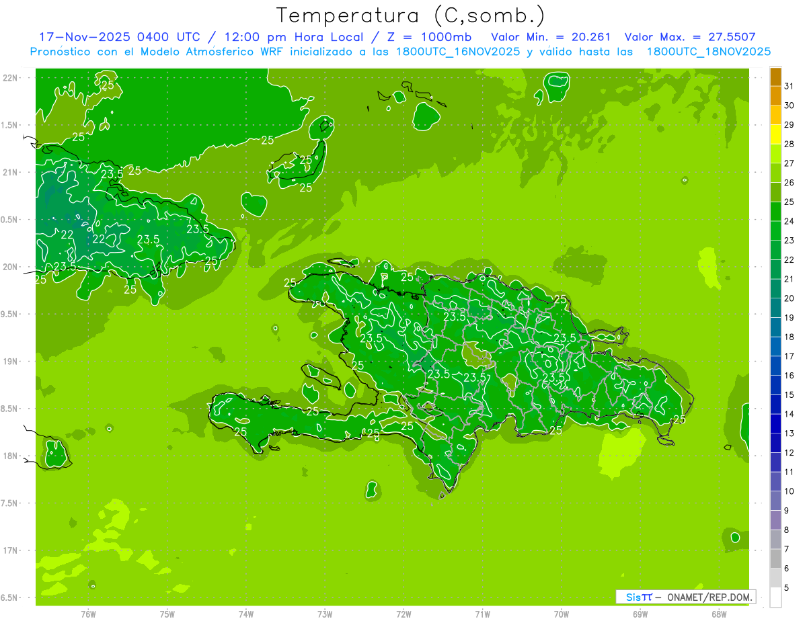
Task: Click the dark orange swatch between 30 and 31
Action: (775, 95)
